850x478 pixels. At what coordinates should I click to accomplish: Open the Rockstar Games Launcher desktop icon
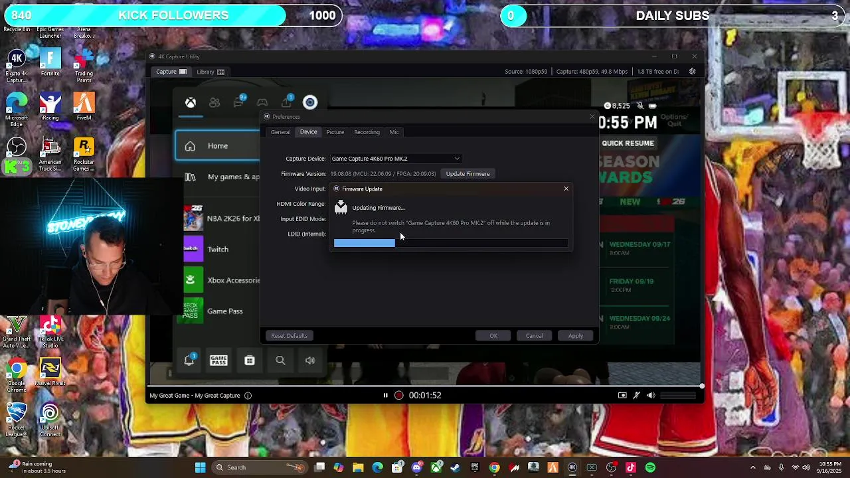pyautogui.click(x=84, y=154)
